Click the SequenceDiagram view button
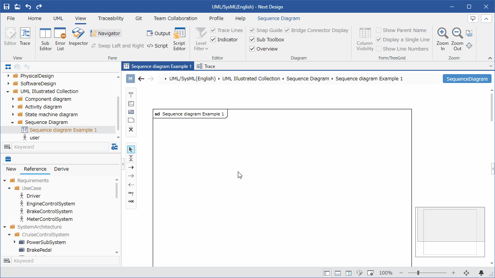495x278 pixels. [x=467, y=79]
